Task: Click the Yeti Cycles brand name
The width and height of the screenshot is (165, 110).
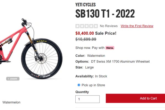Action: pyautogui.click(x=86, y=5)
